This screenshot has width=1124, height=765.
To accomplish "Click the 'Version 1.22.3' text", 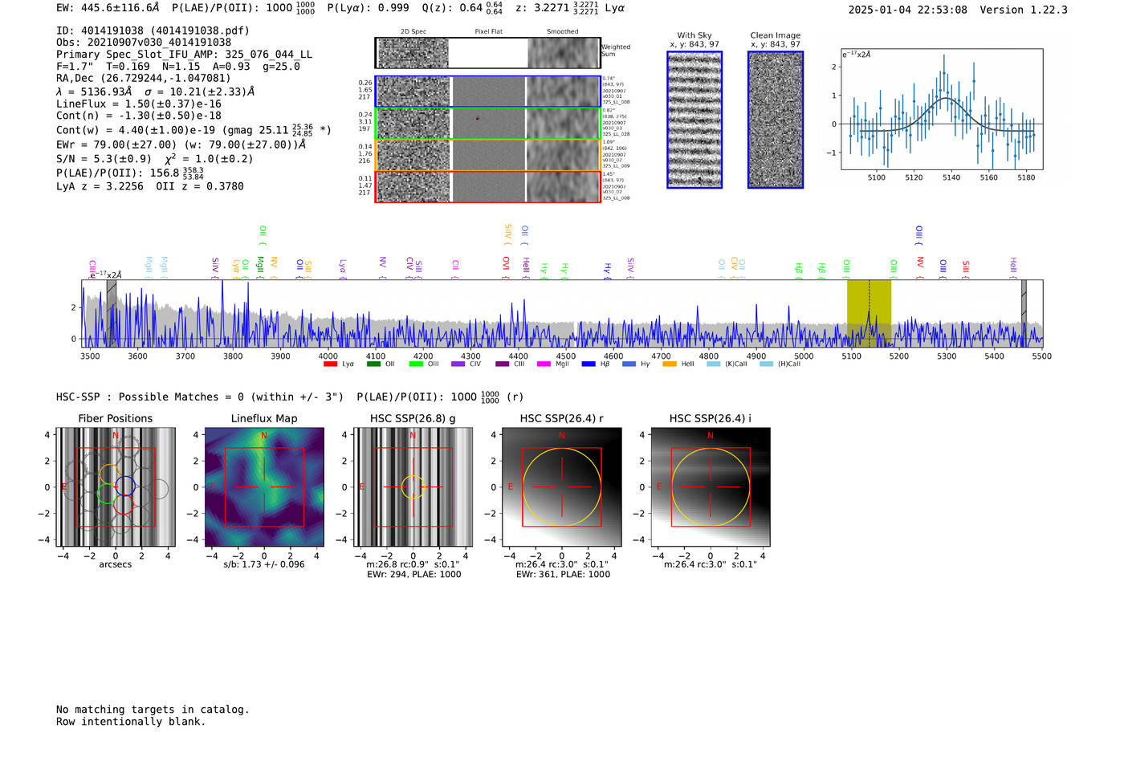I will point(1024,10).
